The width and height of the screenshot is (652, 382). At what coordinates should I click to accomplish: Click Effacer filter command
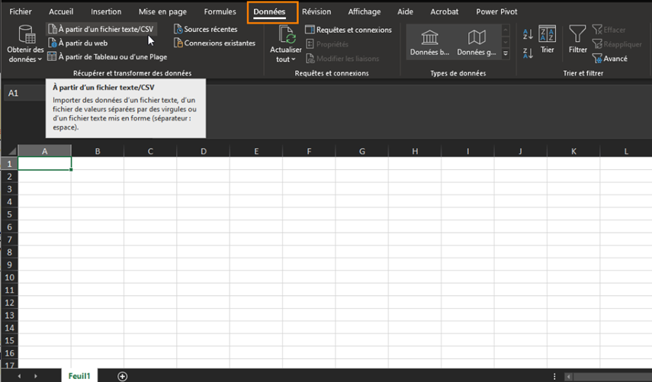[x=609, y=30]
